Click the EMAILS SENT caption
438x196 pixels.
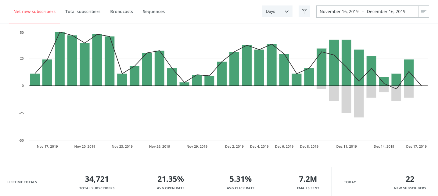pyautogui.click(x=308, y=188)
